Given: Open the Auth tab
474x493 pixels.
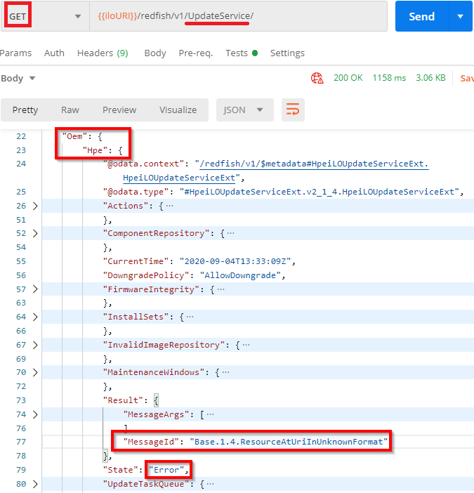Looking at the screenshot, I should coord(54,53).
